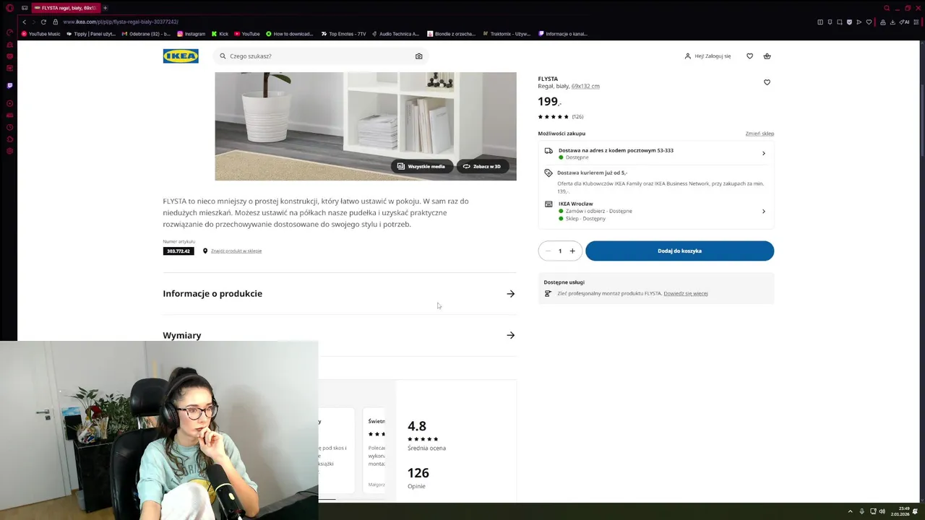Decrease quantity with minus button

tap(548, 251)
